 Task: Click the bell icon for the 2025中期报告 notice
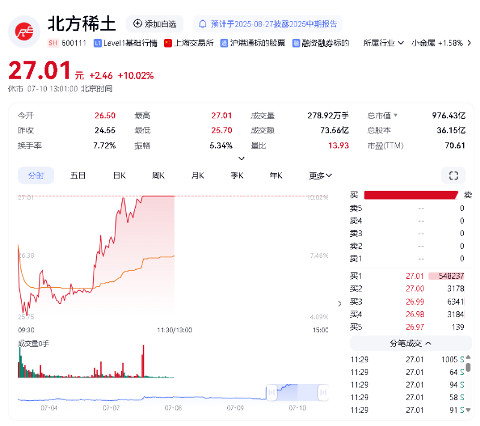click(x=203, y=24)
